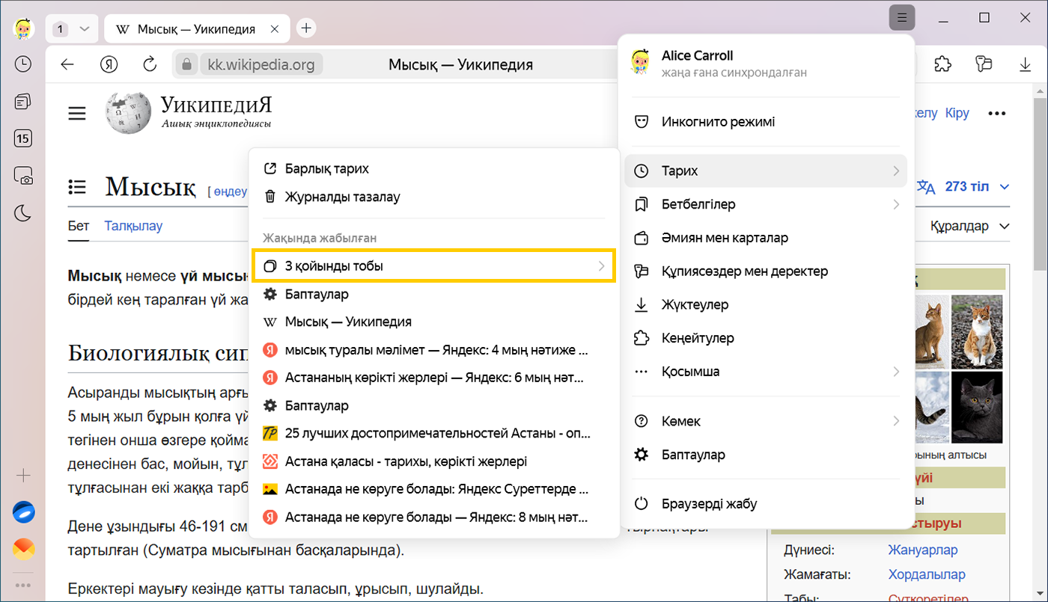Open the screenshot camera sidebar icon
The height and width of the screenshot is (602, 1048).
[23, 176]
